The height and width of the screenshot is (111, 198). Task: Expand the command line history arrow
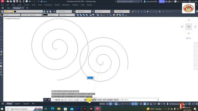(x=157, y=100)
